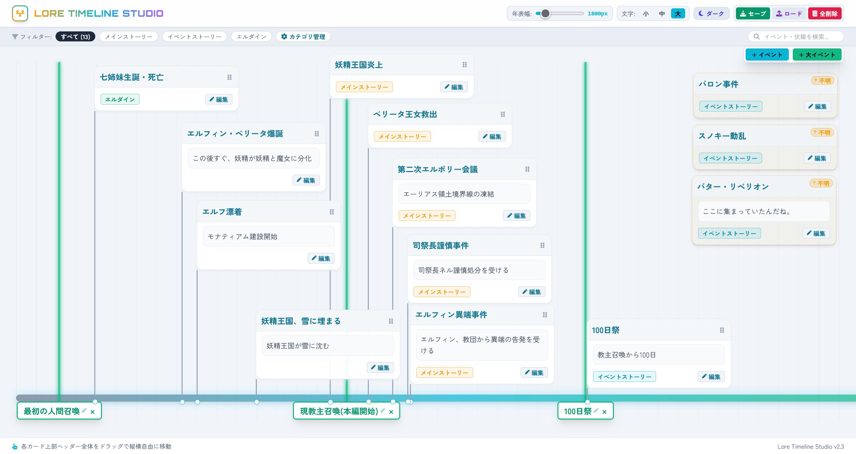This screenshot has width=856, height=454.
Task: Remove the 現教主召喚(本編開始) marker with X
Action: tap(391, 412)
